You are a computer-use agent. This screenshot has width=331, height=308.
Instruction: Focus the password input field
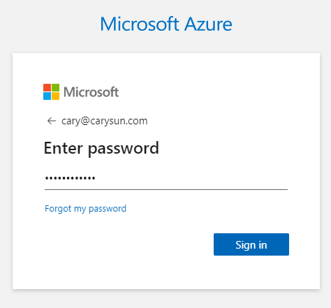click(166, 179)
